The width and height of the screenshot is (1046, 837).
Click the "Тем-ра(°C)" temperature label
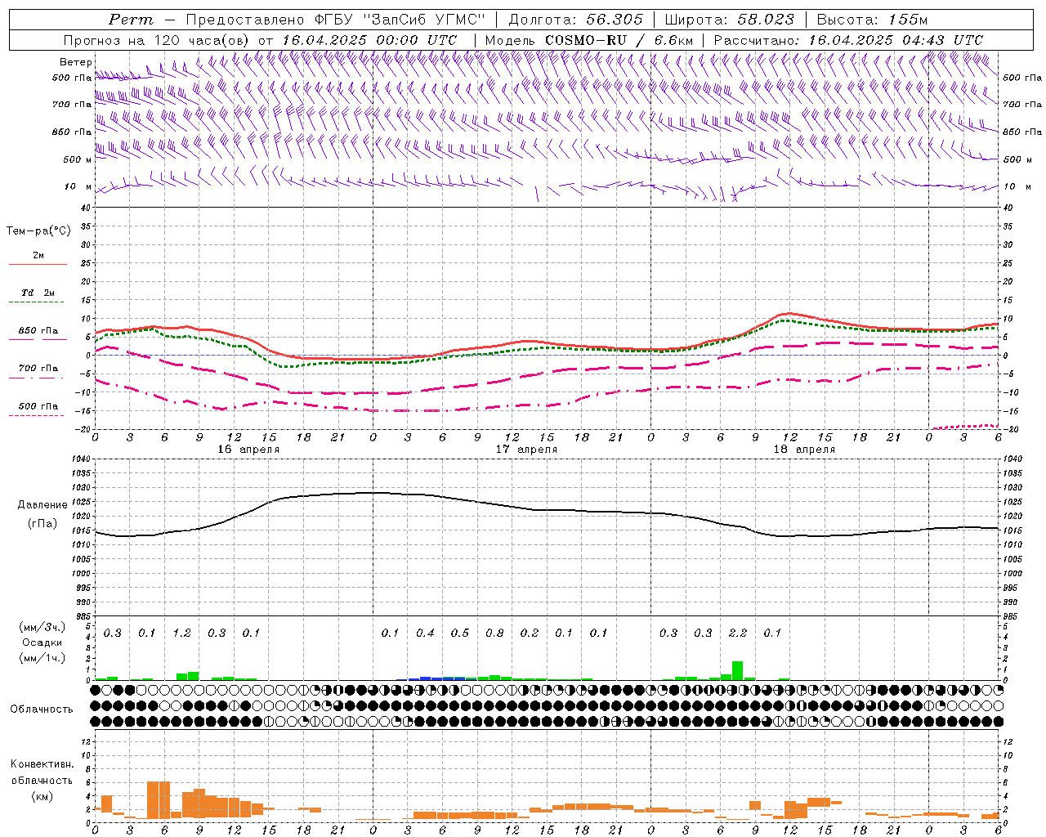coord(38,231)
